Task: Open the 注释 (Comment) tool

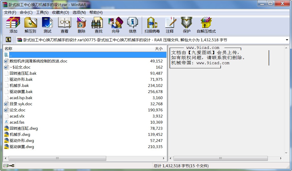Action: point(170,25)
